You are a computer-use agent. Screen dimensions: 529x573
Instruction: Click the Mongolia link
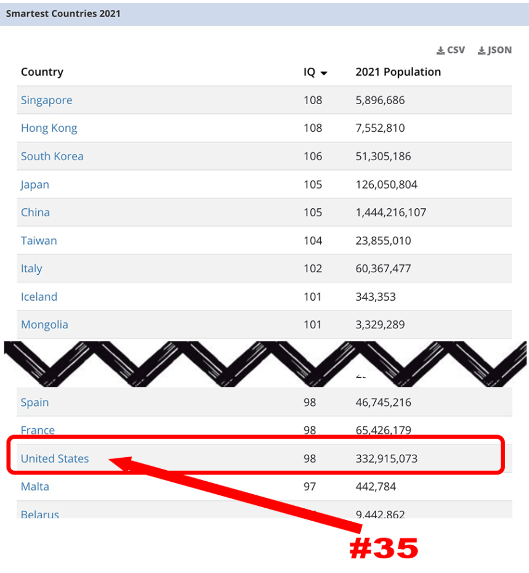44,324
